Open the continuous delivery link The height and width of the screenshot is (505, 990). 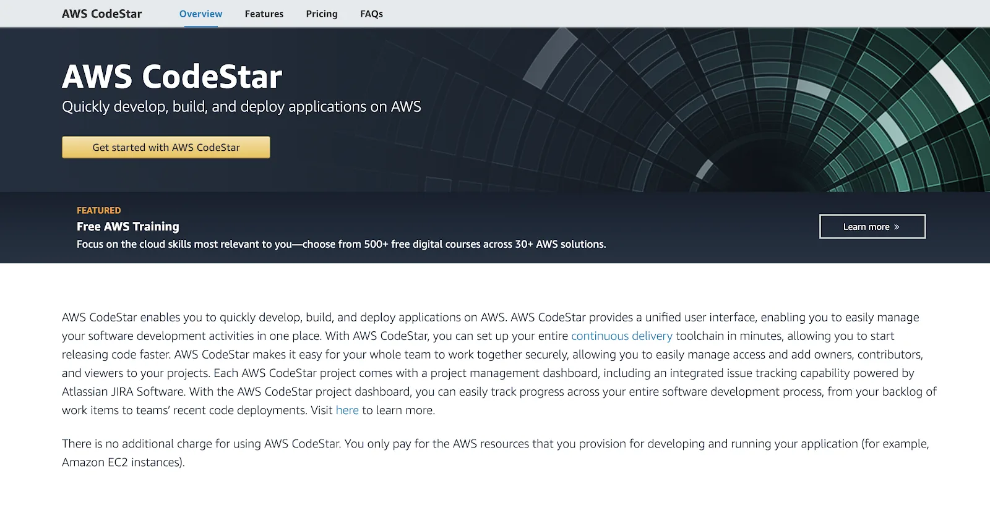622,336
